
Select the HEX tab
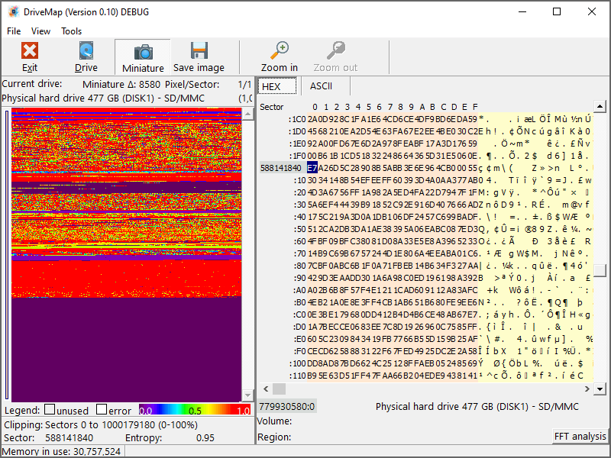[x=271, y=86]
